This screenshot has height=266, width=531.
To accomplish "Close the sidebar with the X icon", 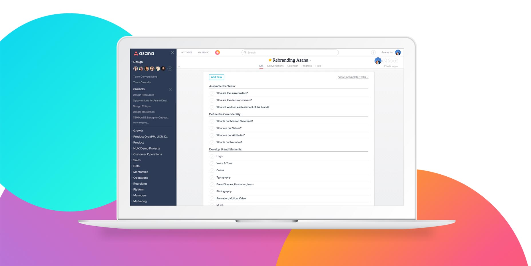I will 173,53.
